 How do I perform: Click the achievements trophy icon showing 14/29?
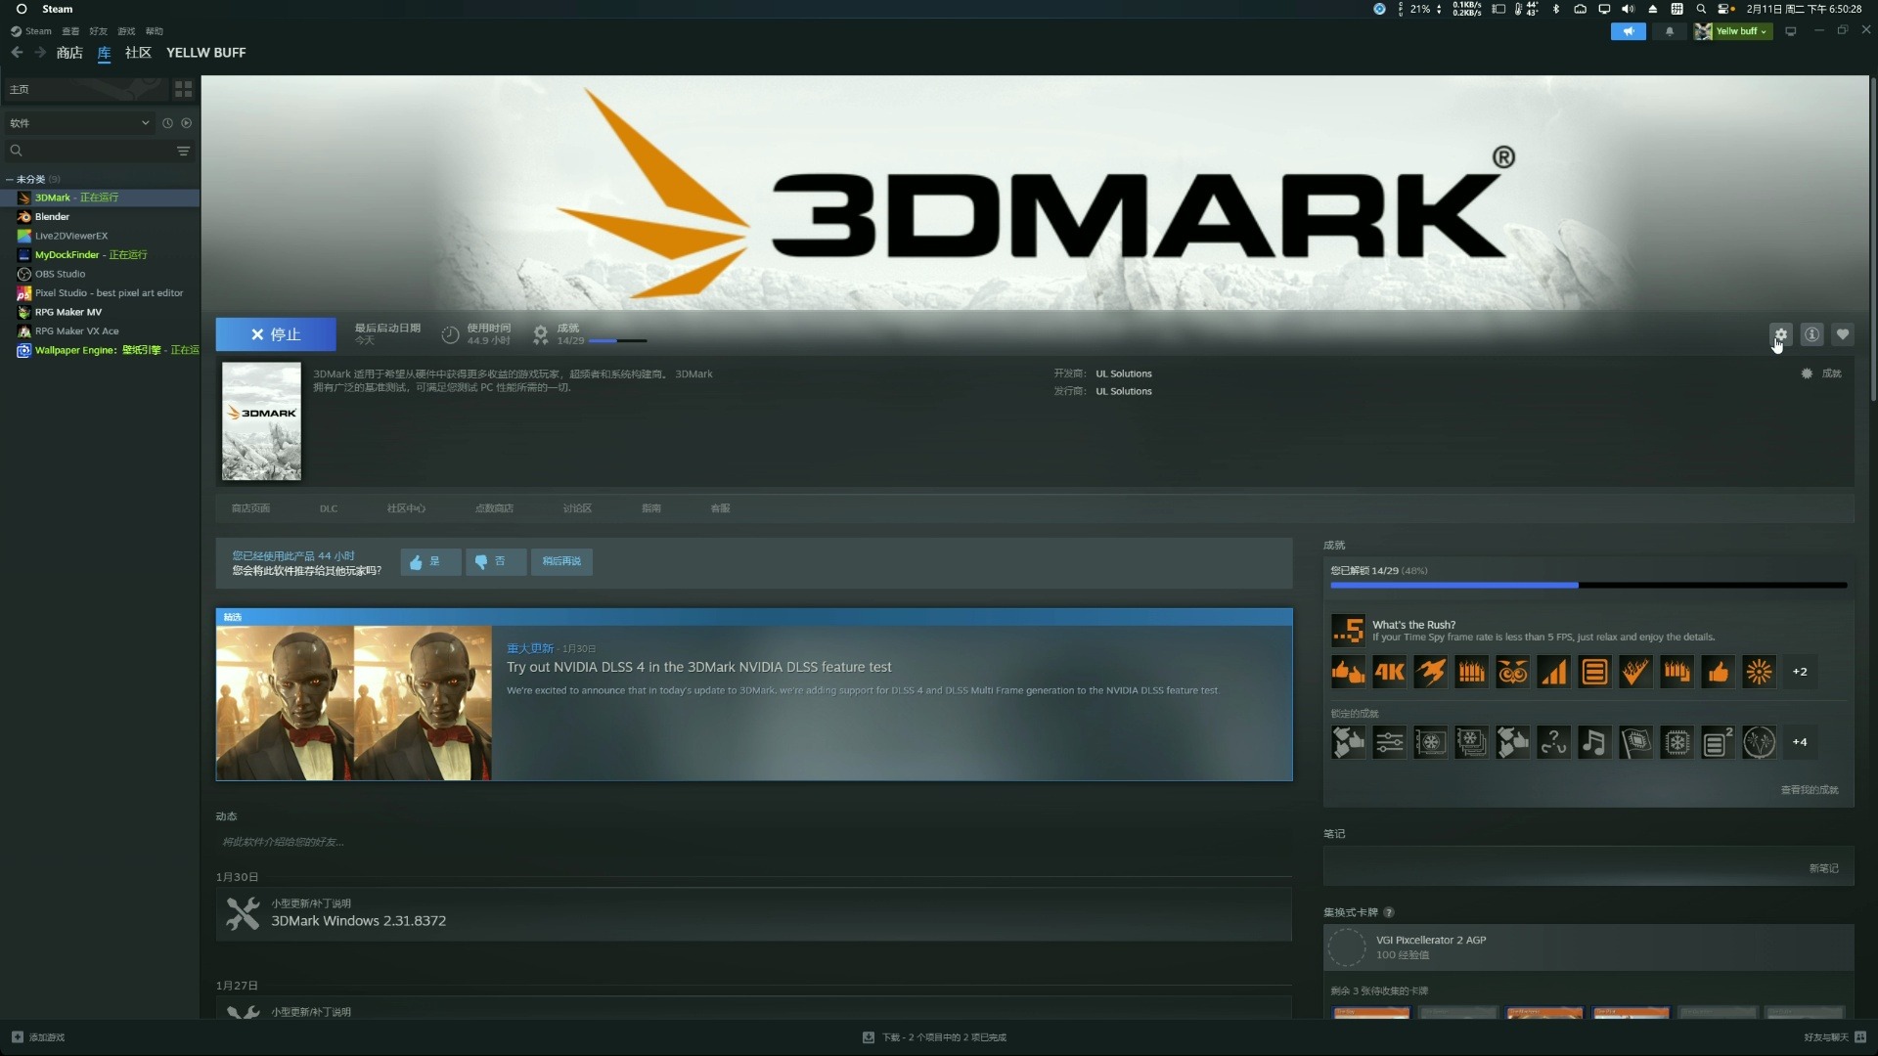click(541, 334)
